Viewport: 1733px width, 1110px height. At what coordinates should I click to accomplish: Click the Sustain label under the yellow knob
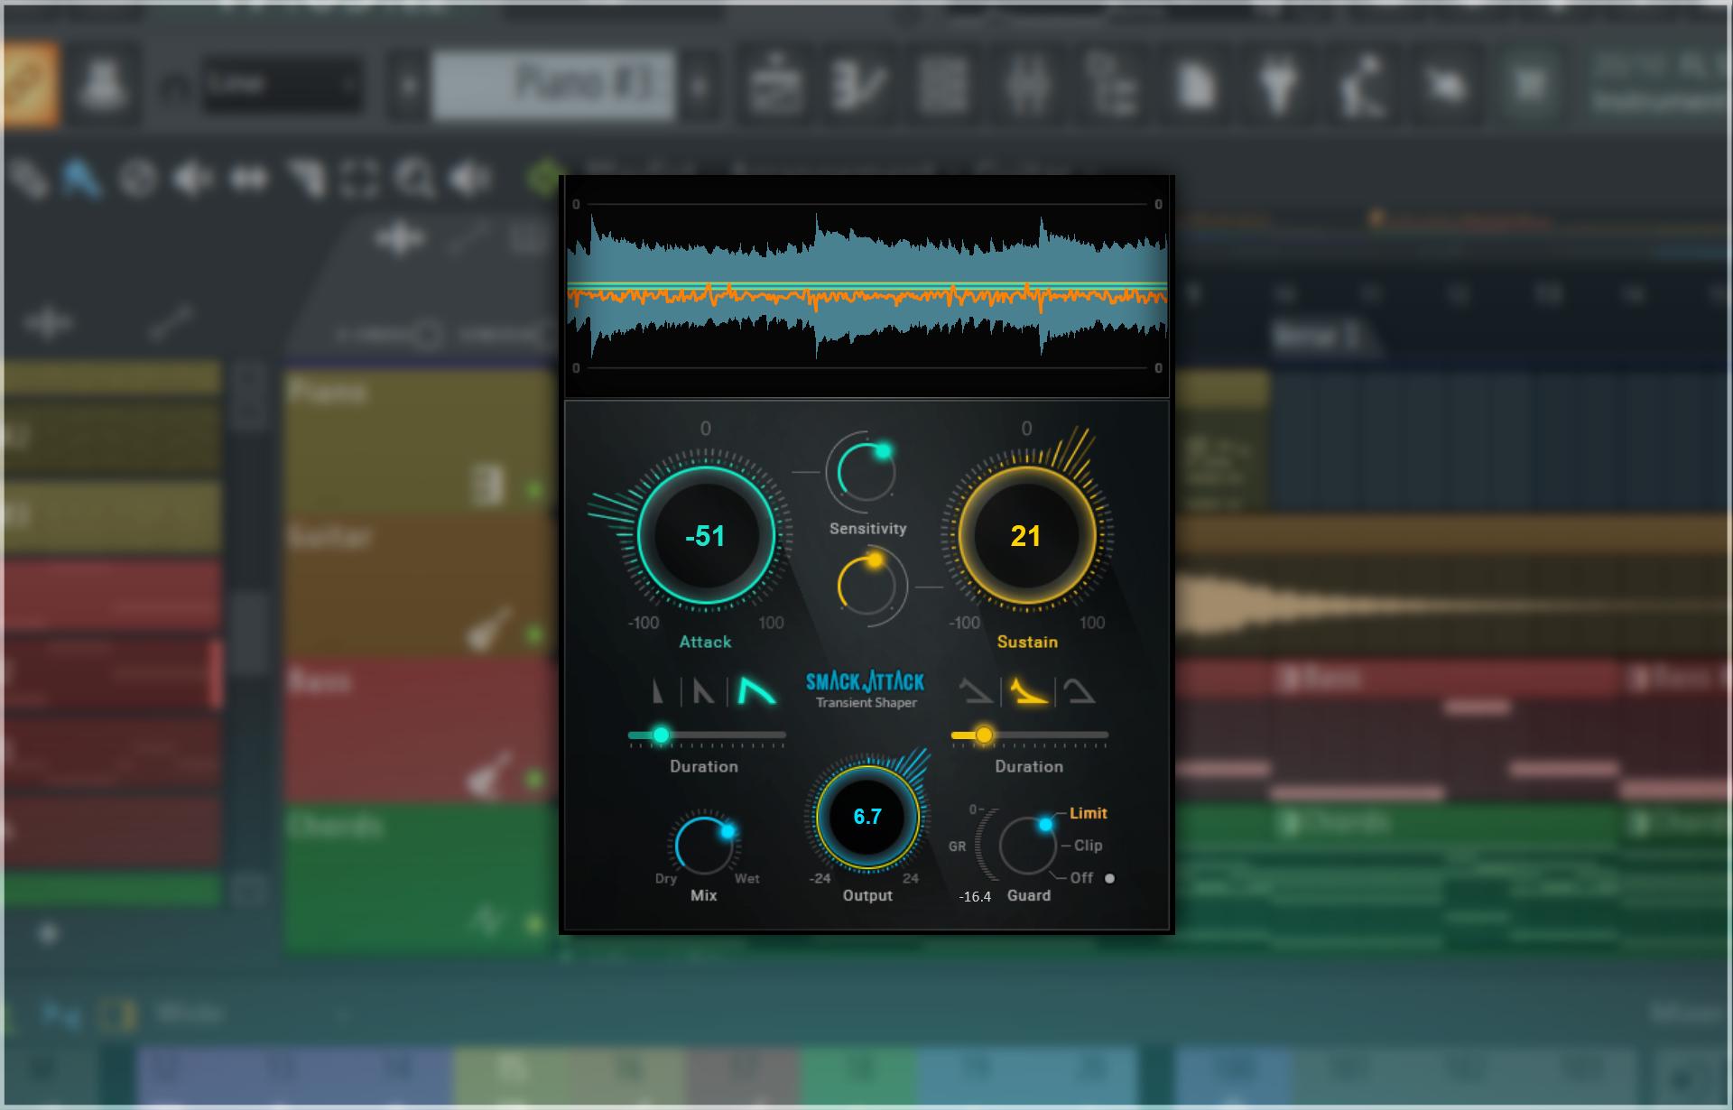click(1027, 642)
